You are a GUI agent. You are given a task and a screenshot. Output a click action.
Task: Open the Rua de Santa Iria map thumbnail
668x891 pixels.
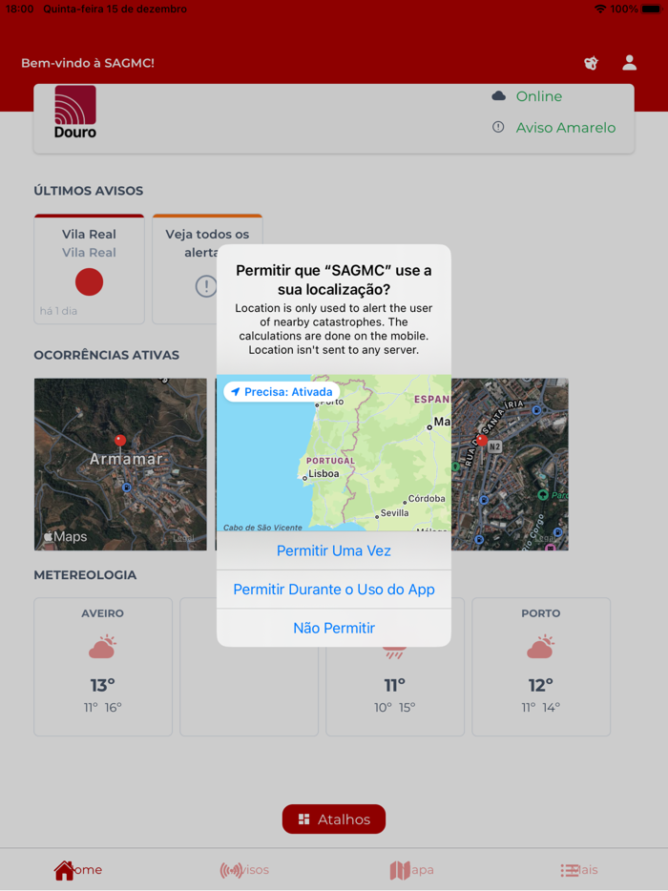pyautogui.click(x=510, y=465)
